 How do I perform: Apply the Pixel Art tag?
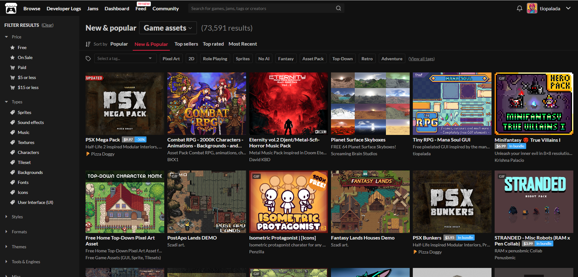[x=171, y=59]
